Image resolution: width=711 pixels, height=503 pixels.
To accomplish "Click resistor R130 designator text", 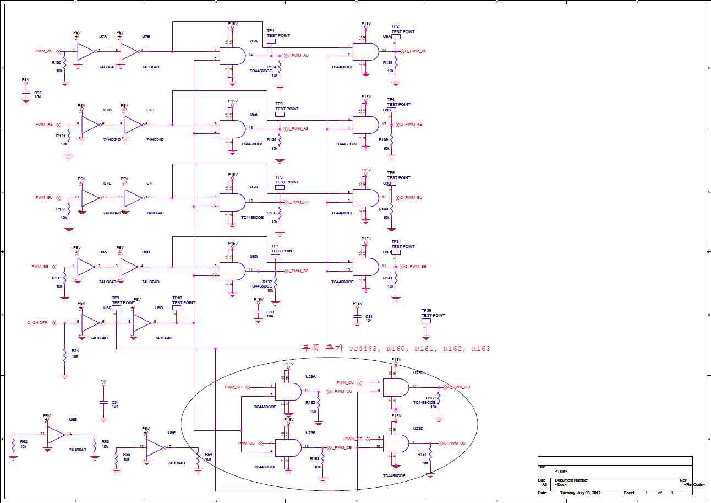I will [57, 63].
